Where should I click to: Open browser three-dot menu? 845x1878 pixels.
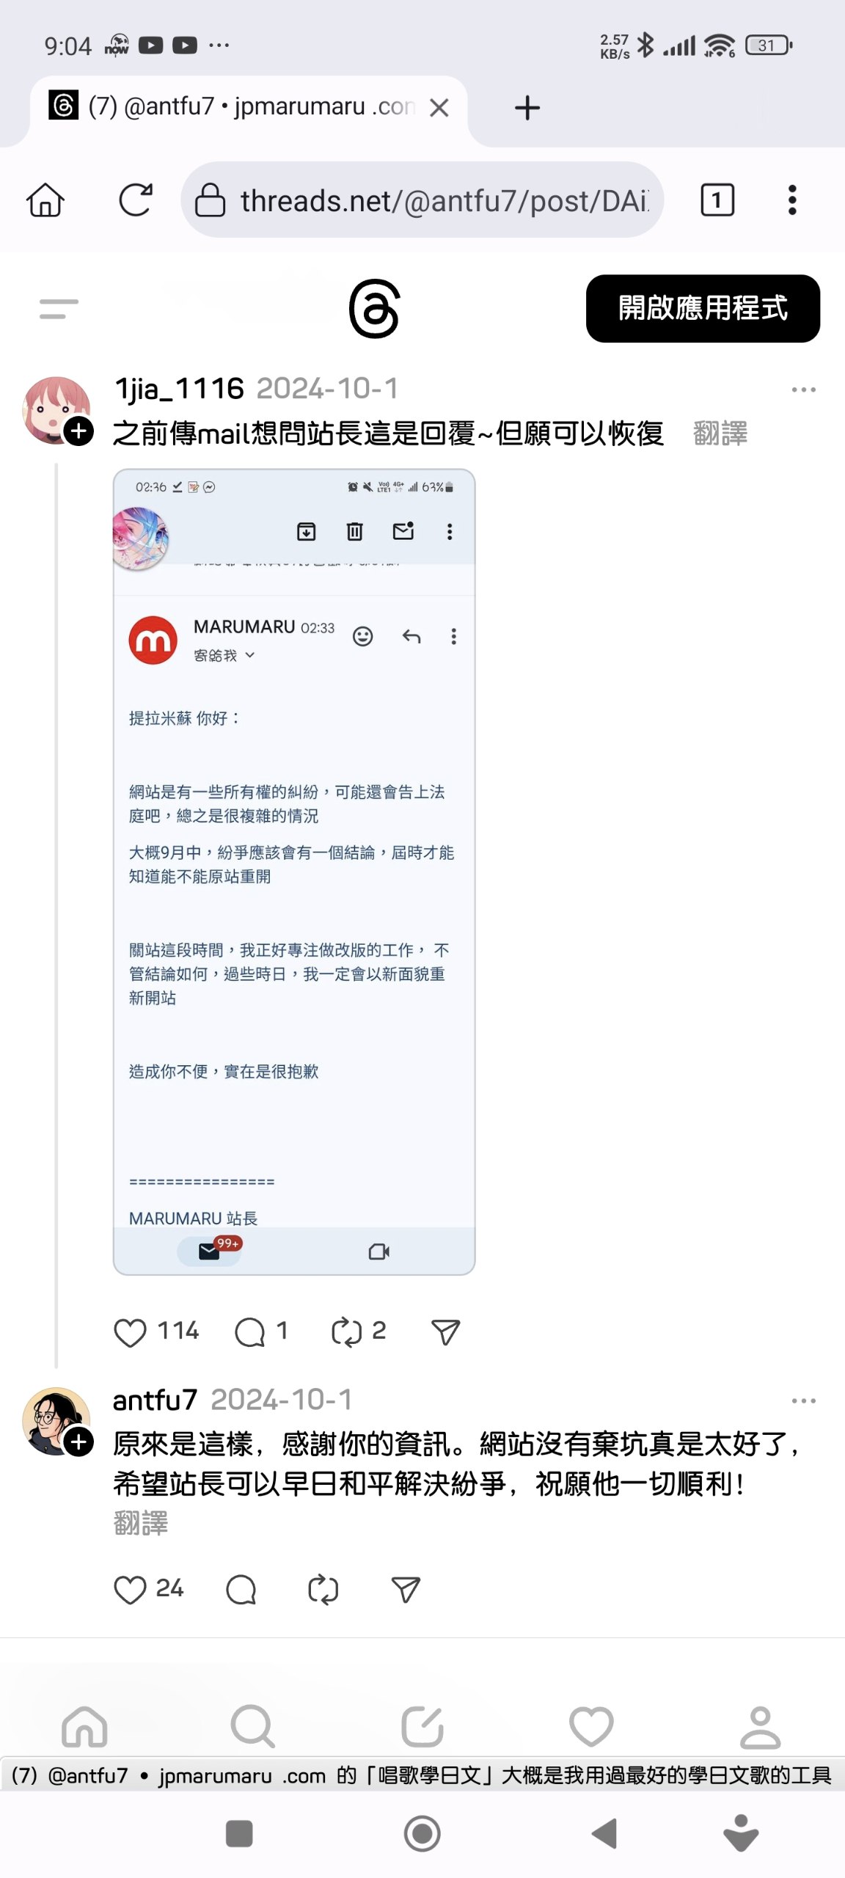point(792,200)
